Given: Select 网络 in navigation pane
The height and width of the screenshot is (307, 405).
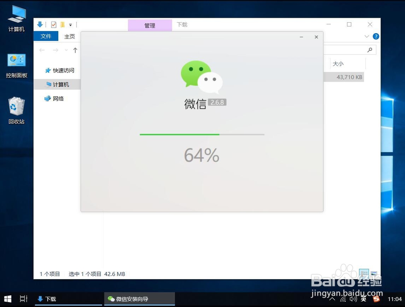Looking at the screenshot, I should pyautogui.click(x=54, y=99).
